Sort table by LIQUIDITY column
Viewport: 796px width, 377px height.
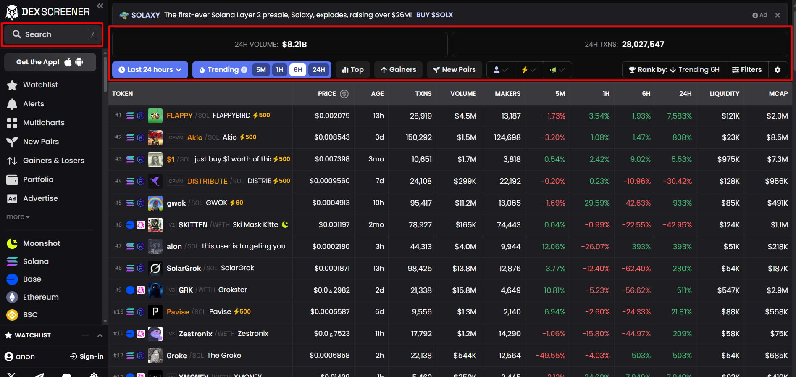[x=725, y=94]
